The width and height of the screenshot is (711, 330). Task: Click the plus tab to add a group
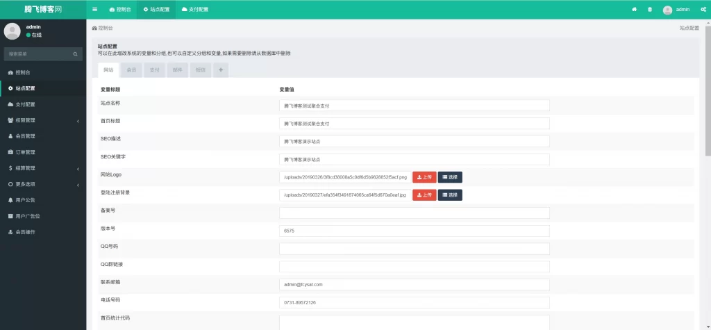(221, 70)
